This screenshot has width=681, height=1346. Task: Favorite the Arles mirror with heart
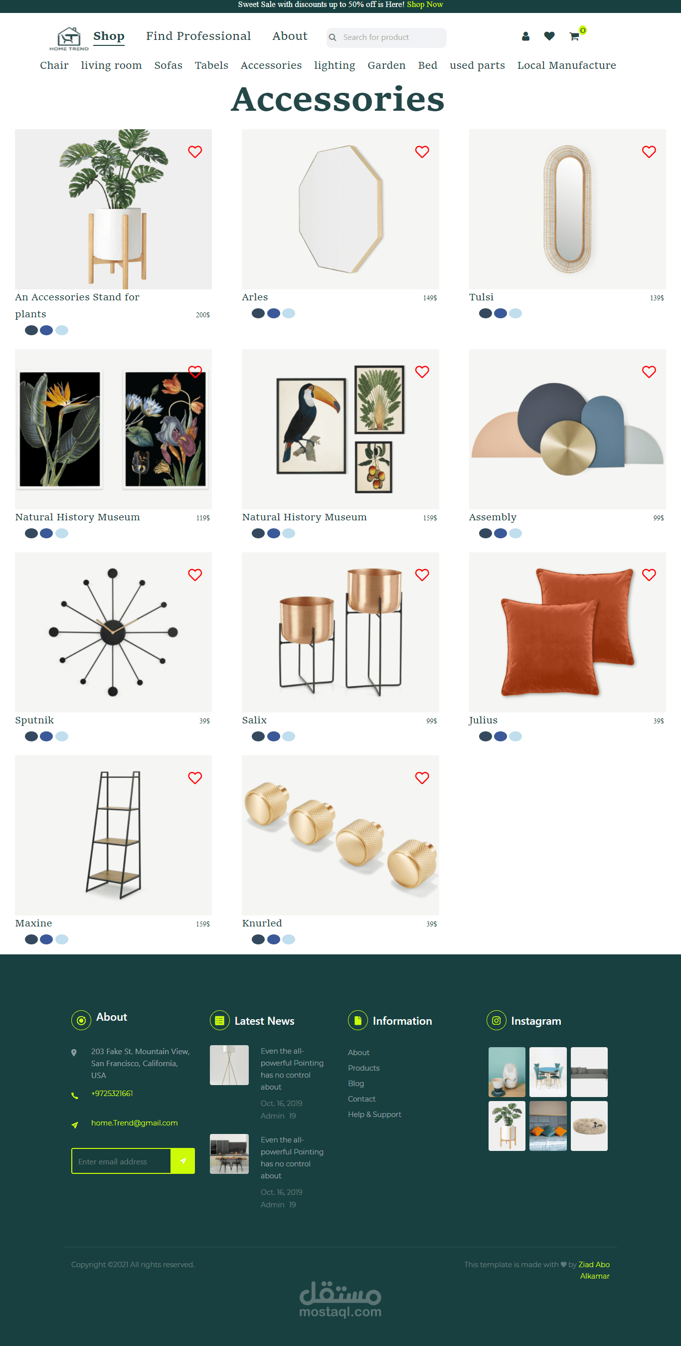tap(421, 152)
